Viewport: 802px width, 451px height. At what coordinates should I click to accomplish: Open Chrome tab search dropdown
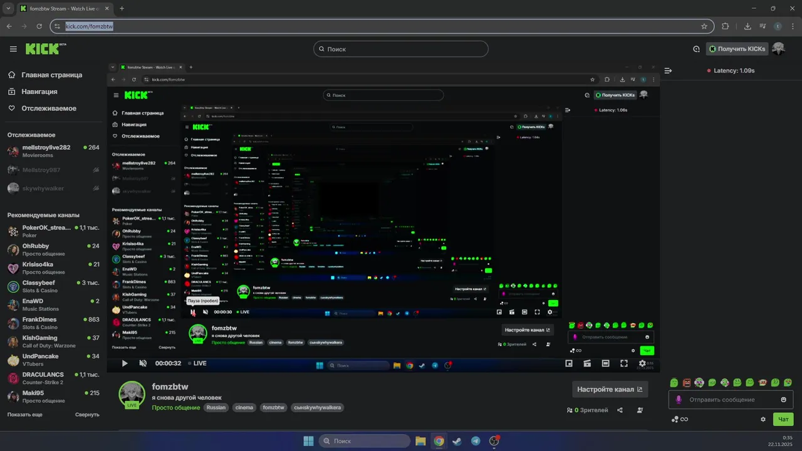(x=8, y=9)
